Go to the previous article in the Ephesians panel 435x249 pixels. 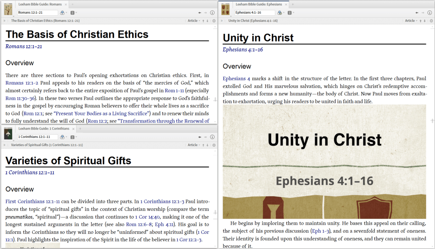[x=420, y=21]
